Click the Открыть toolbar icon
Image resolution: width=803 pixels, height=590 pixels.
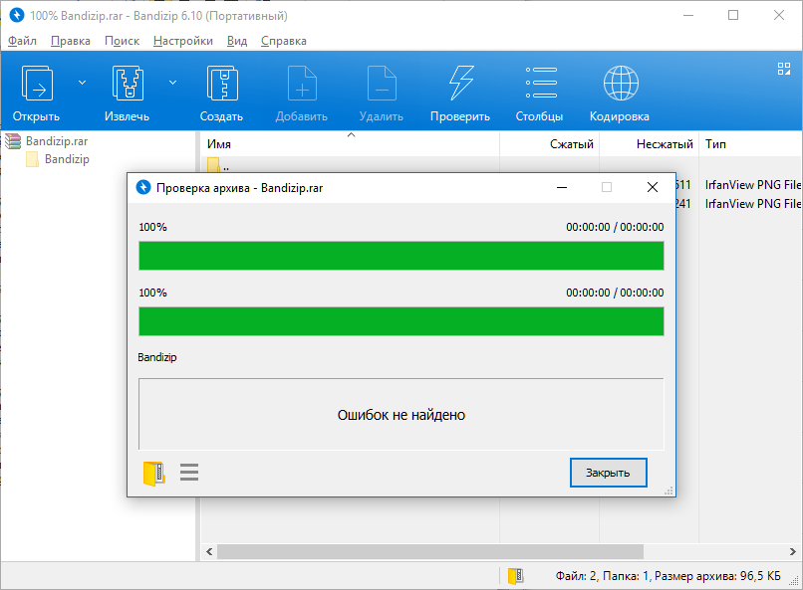pyautogui.click(x=37, y=83)
